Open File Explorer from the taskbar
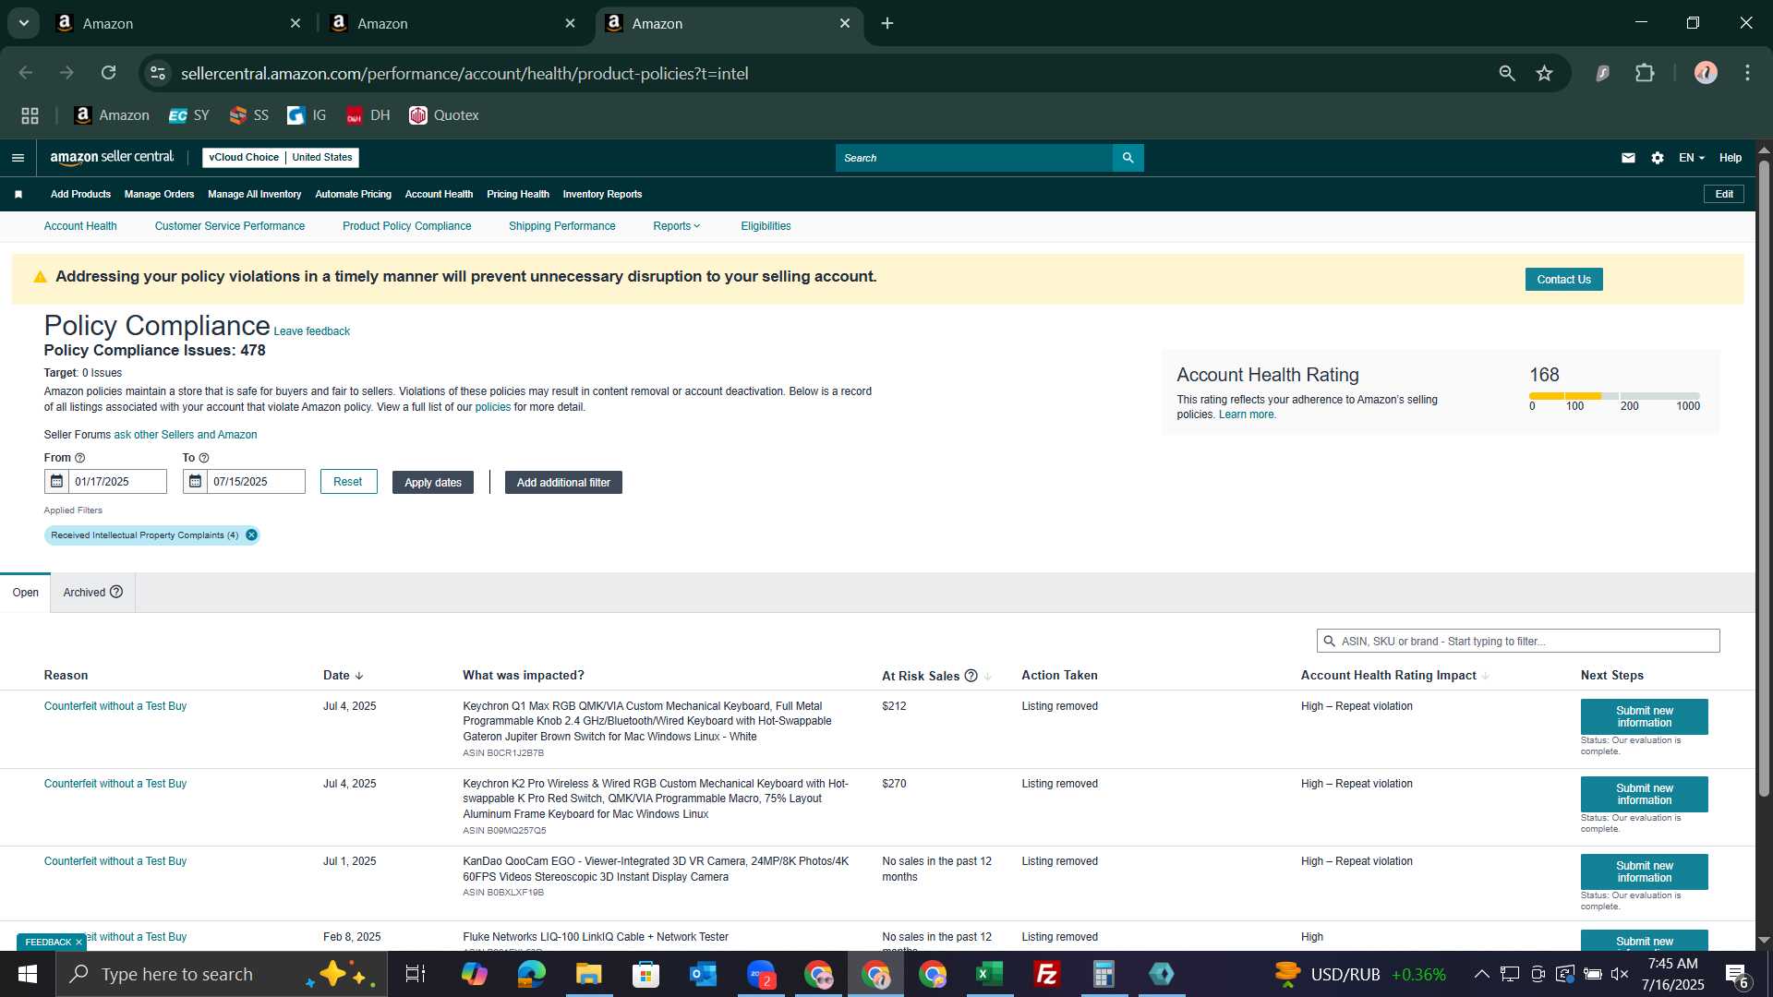 [x=589, y=974]
